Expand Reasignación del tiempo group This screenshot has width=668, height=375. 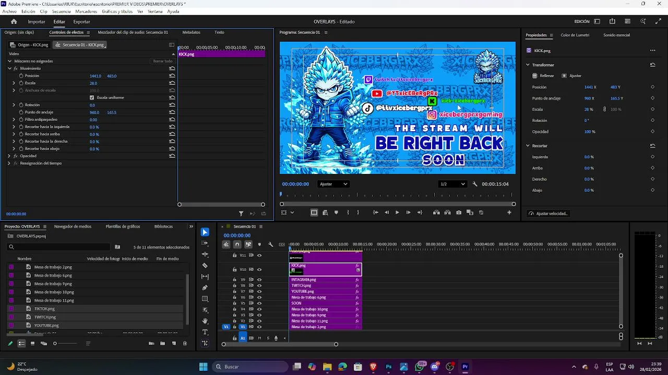(9, 163)
